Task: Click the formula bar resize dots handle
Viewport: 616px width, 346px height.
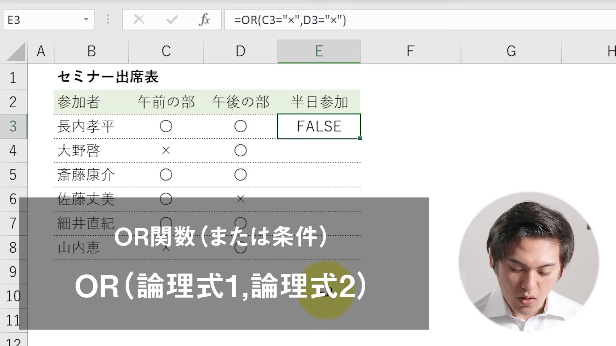Action: (108, 20)
